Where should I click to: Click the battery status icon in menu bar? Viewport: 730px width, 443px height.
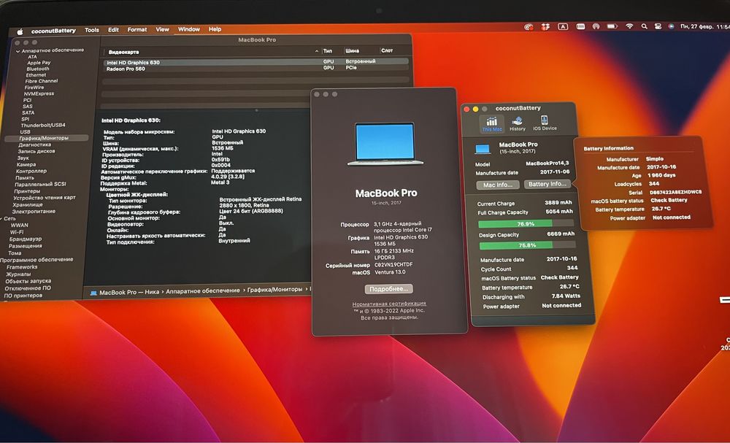[x=612, y=26]
